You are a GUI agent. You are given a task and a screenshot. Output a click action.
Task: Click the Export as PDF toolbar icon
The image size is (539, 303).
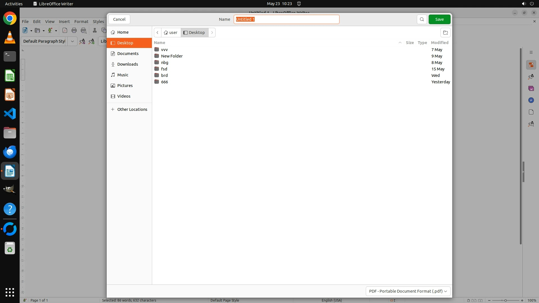point(65,31)
